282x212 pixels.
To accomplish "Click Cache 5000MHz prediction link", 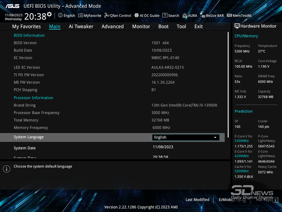I will pyautogui.click(x=242, y=171).
